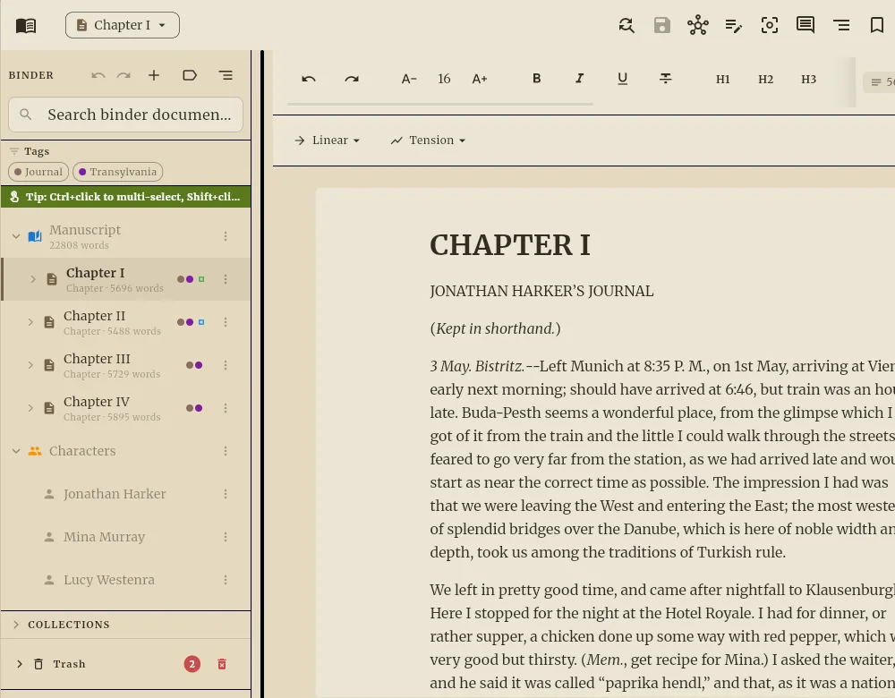Screen dimensions: 895x698
Task: Apply H1 heading style
Action: [722, 80]
